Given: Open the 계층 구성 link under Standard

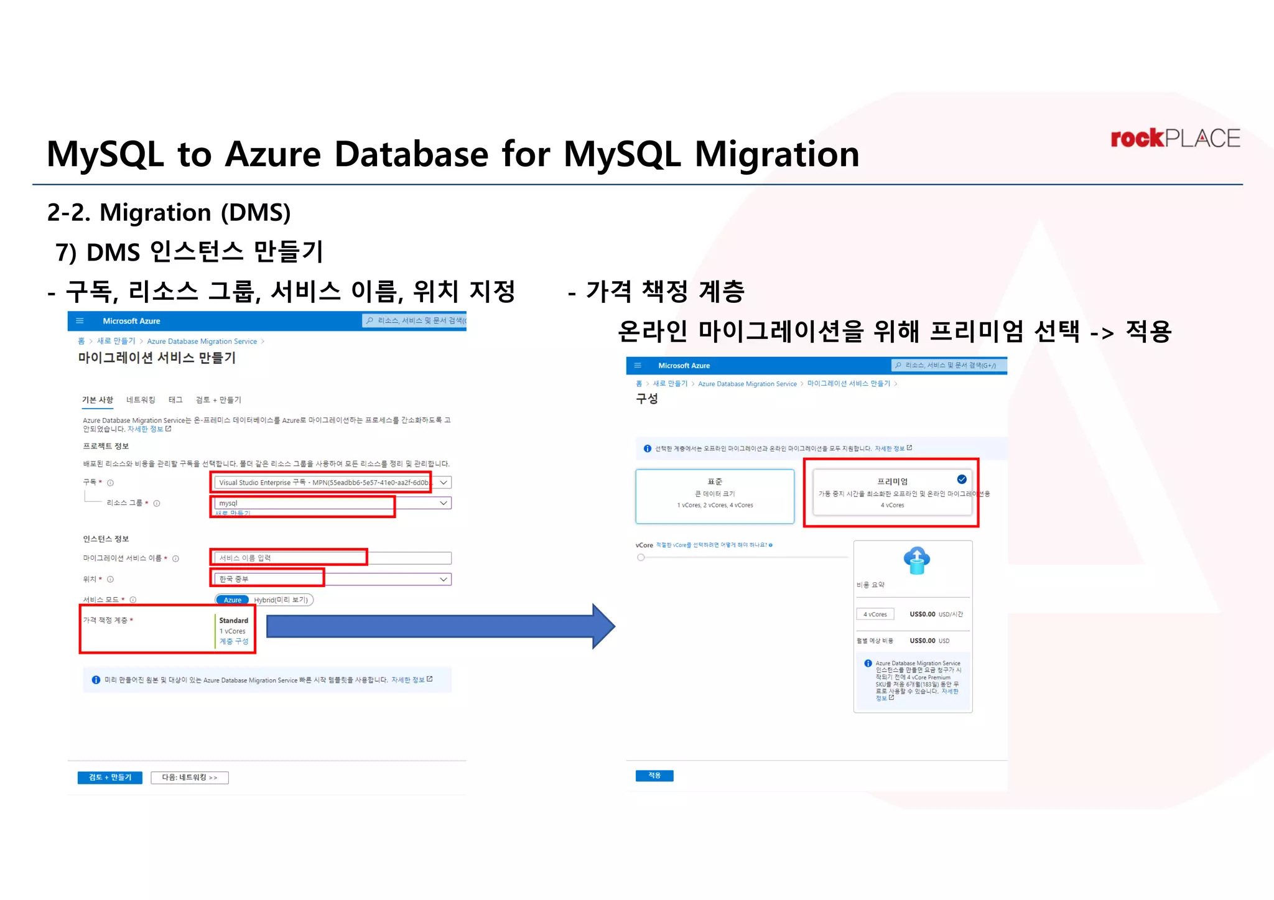Looking at the screenshot, I should (x=233, y=641).
